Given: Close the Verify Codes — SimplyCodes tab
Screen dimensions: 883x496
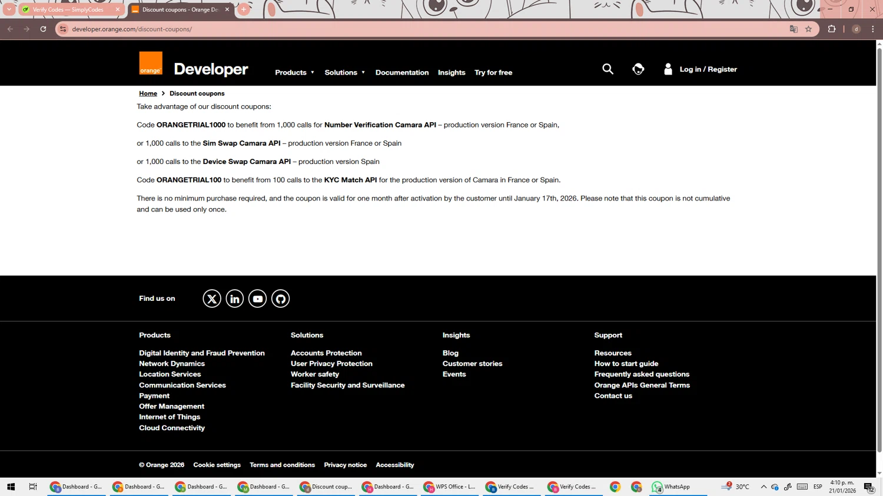Looking at the screenshot, I should tap(118, 9).
